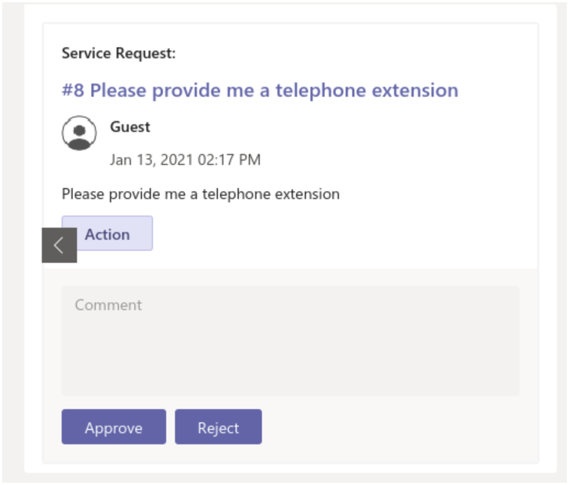Viewport: 569px width, 485px height.
Task: Focus the Comment text box
Action: [290, 340]
